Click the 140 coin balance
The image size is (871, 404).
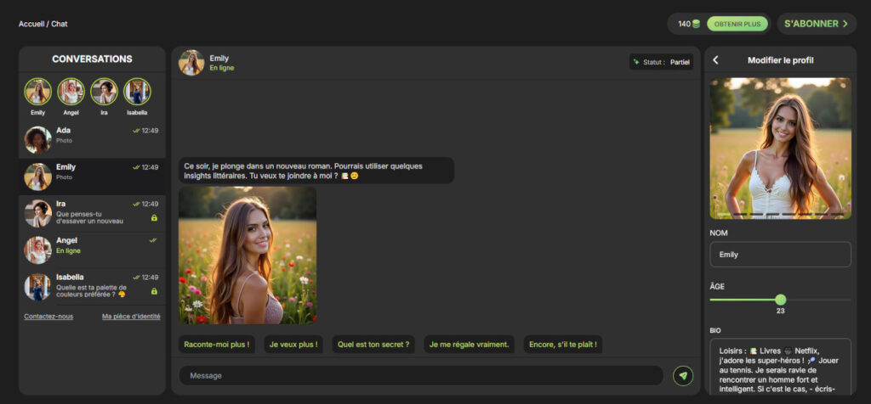685,24
